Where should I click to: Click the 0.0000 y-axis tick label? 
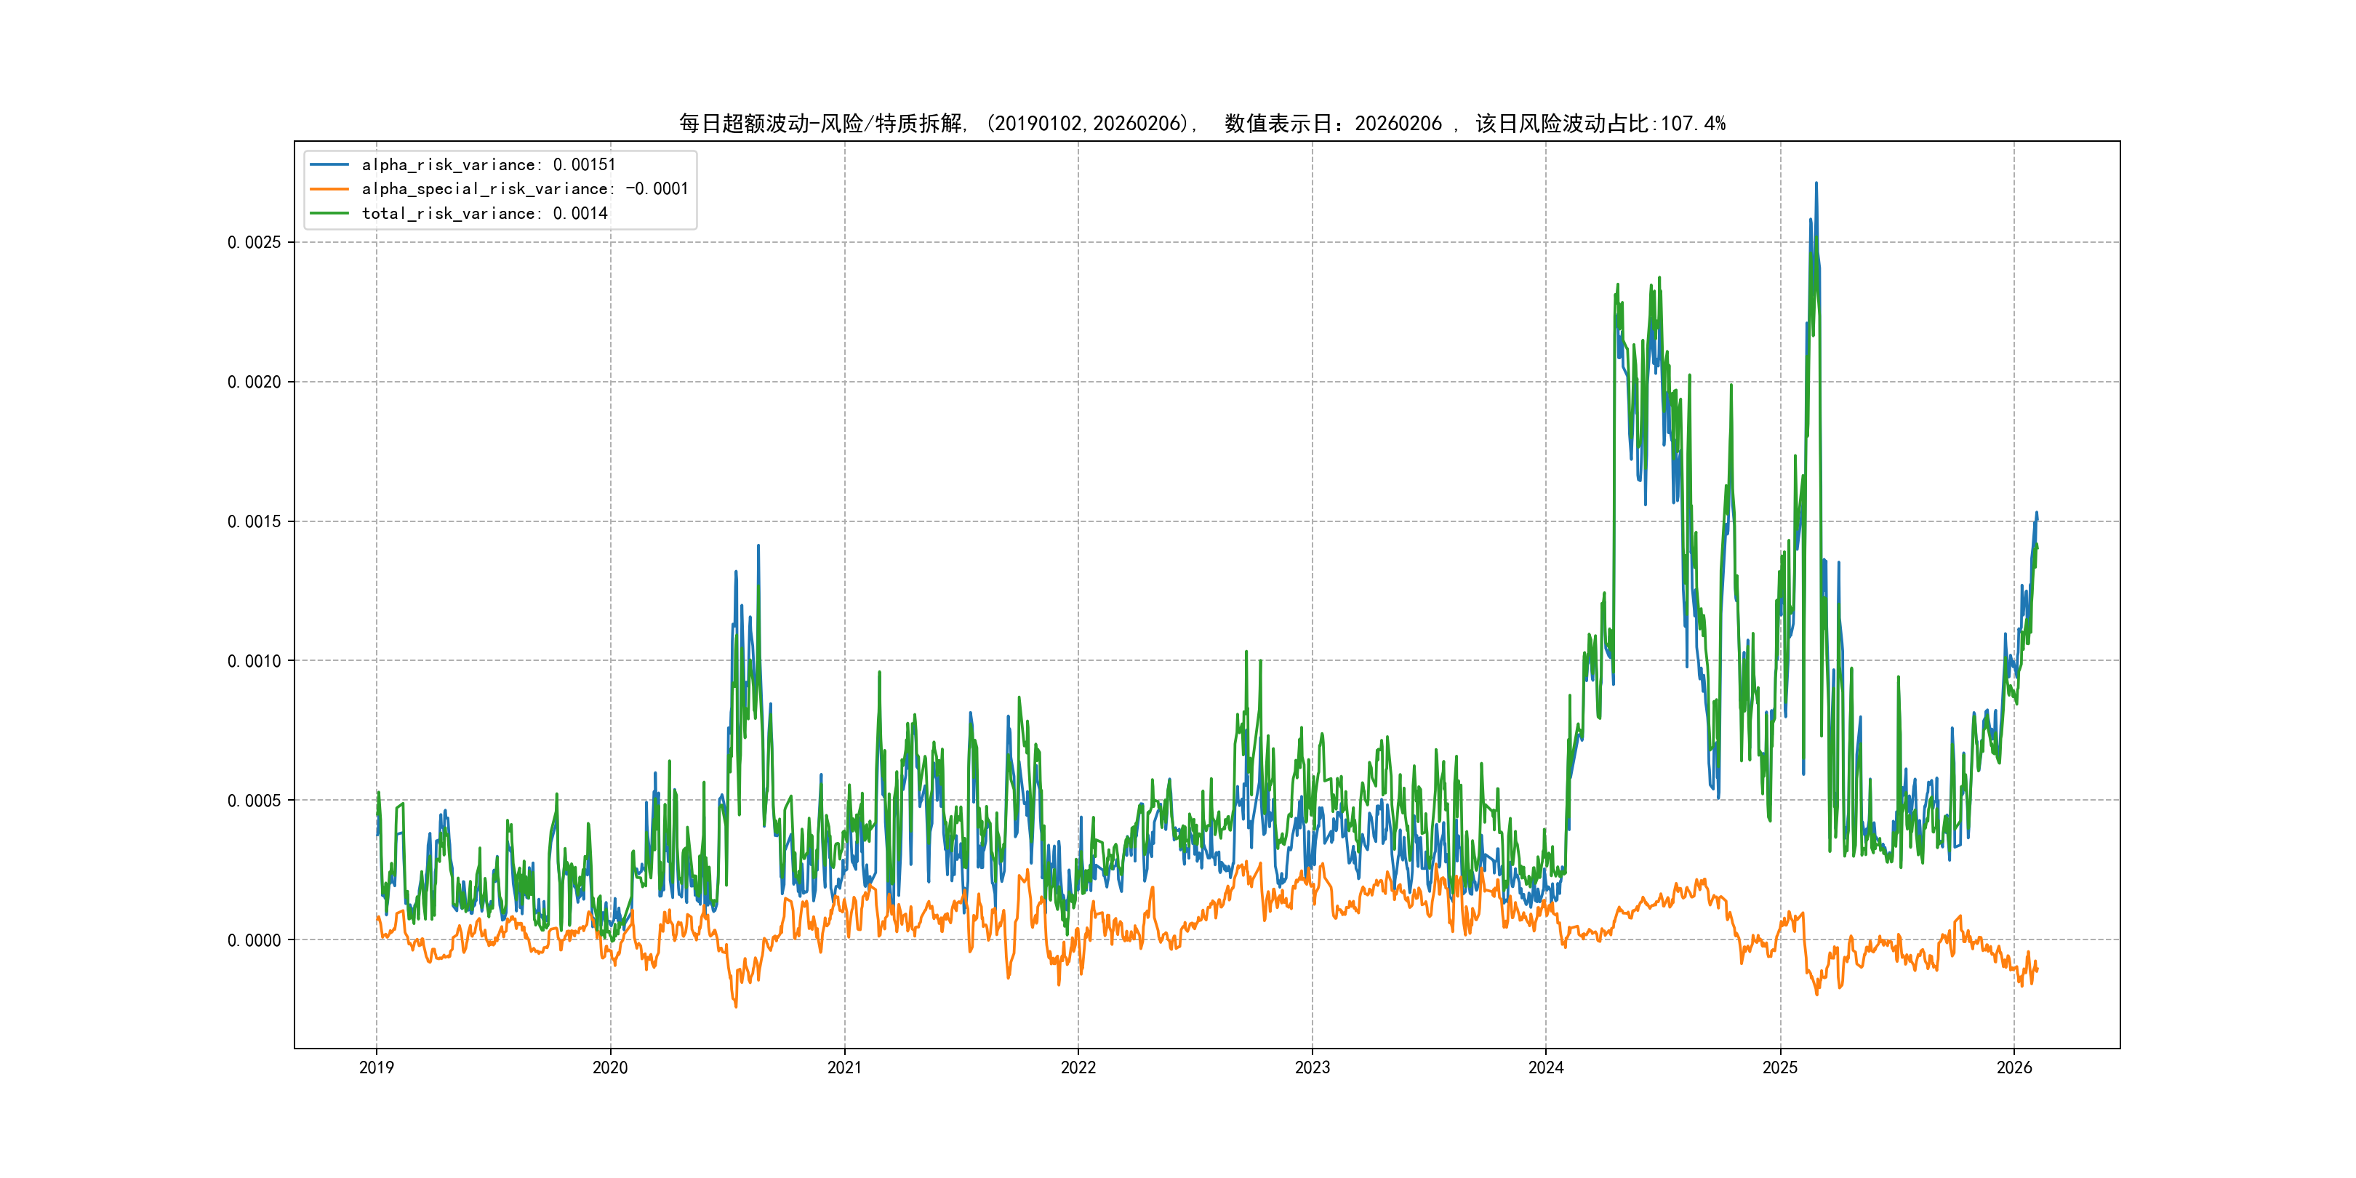253,940
